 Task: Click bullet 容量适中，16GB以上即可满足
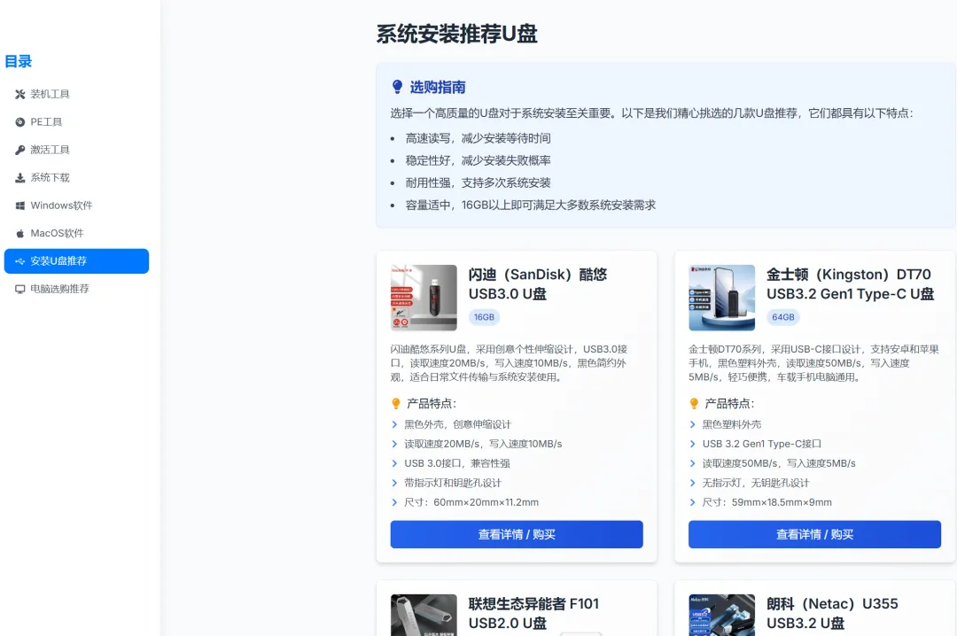click(x=531, y=206)
